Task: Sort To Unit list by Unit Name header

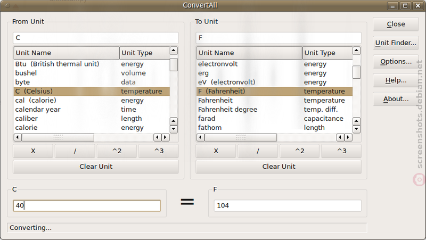Action: click(x=249, y=53)
